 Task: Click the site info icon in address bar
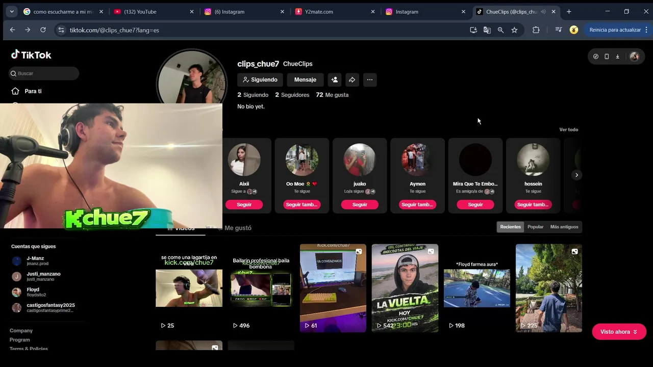[x=61, y=30]
